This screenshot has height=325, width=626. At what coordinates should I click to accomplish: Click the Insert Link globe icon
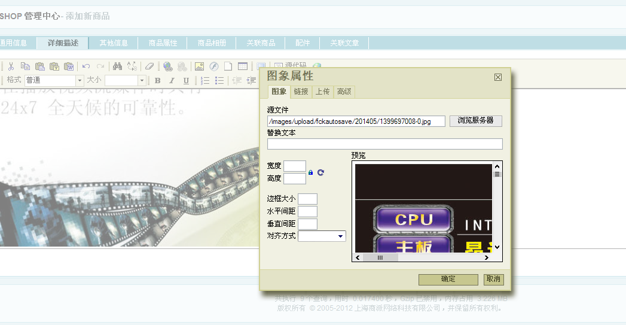(167, 66)
